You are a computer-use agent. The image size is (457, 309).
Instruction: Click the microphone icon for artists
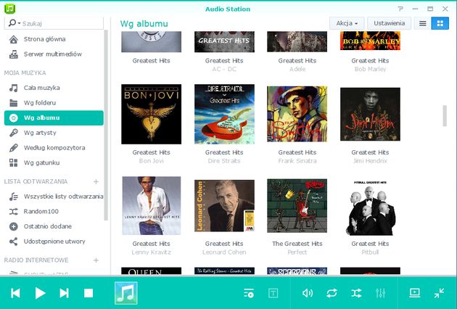tap(13, 133)
